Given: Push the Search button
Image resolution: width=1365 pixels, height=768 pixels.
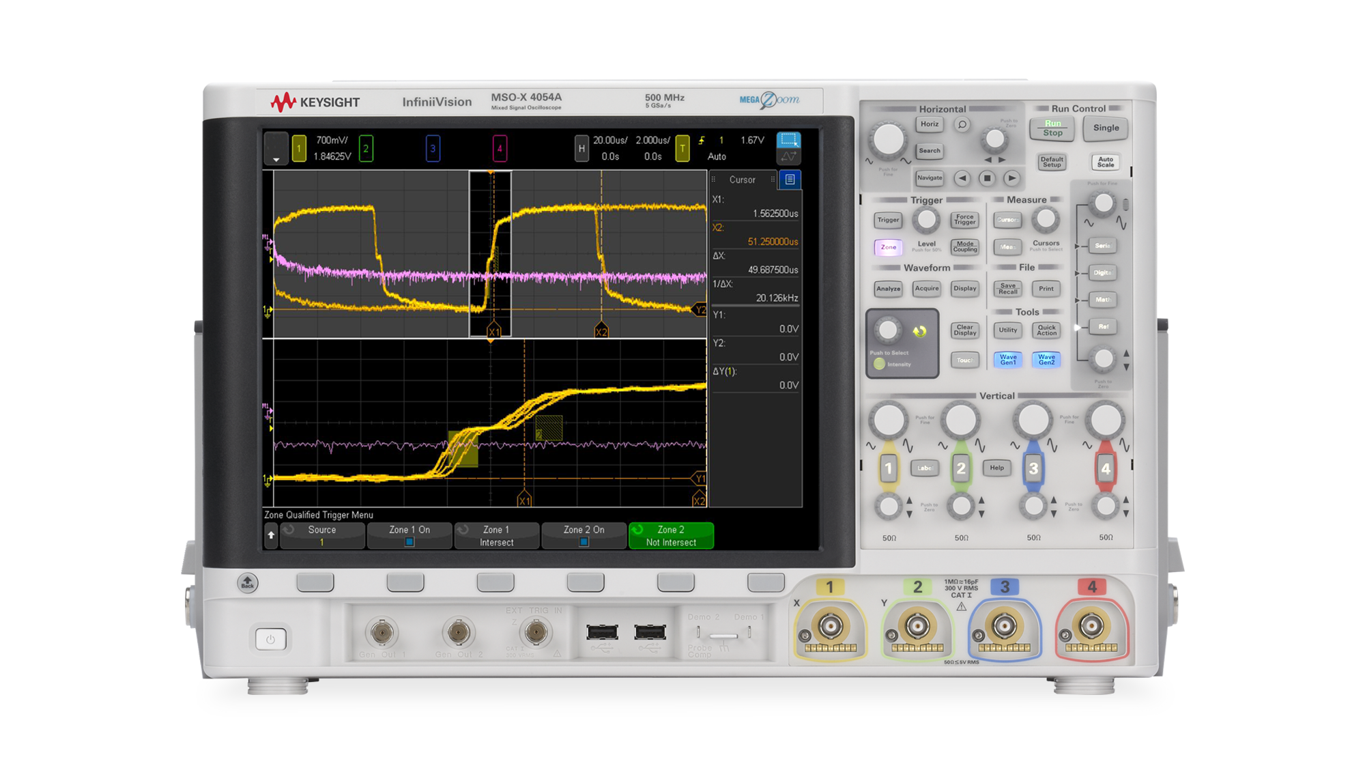Looking at the screenshot, I should (x=929, y=150).
